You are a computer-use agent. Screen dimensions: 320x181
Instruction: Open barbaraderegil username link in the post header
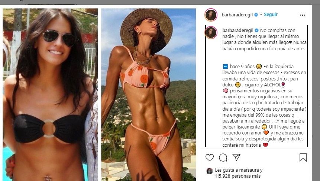click(237, 15)
